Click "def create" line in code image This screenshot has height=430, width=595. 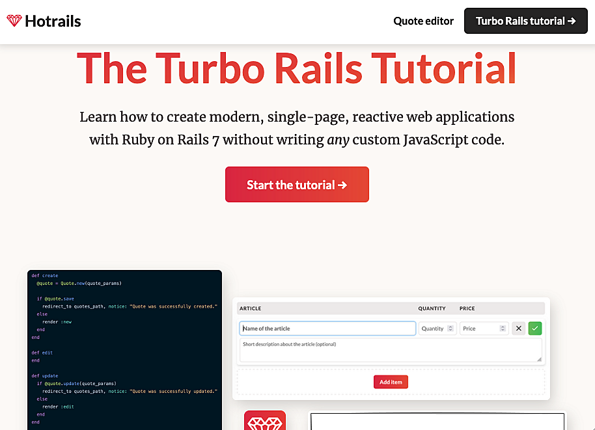pos(45,276)
